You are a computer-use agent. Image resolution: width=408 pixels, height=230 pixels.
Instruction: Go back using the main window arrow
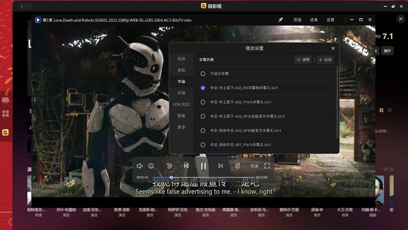tap(22, 6)
